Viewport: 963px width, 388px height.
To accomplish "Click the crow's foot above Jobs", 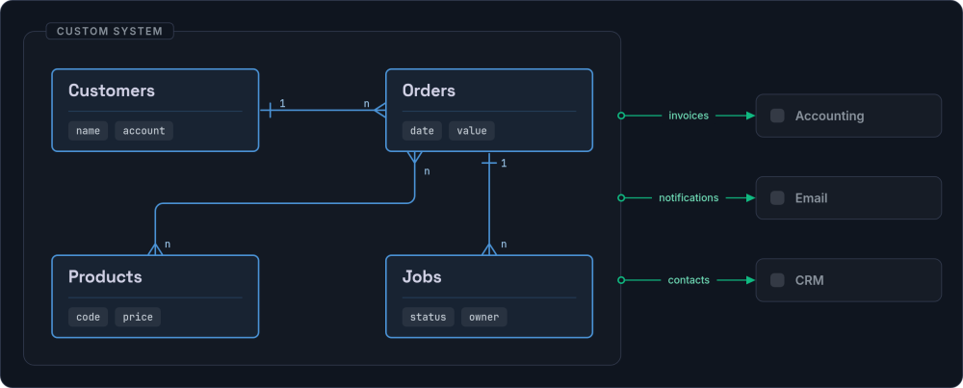I will 489,248.
